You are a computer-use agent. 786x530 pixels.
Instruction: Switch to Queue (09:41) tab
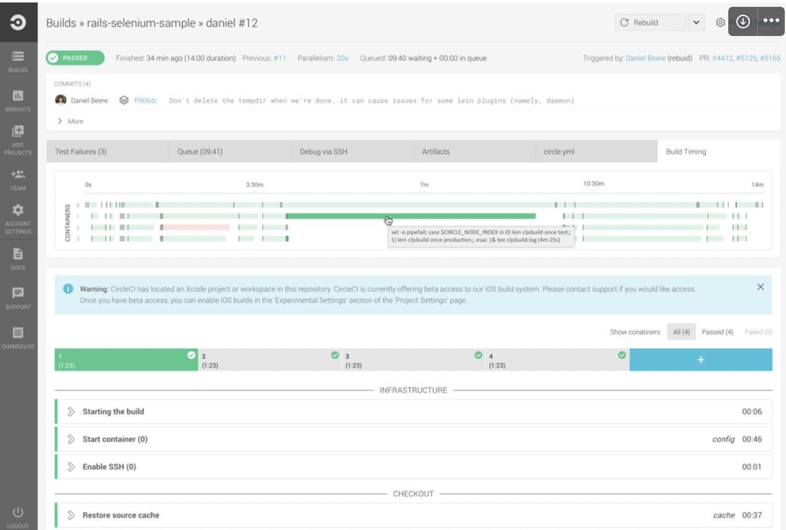pyautogui.click(x=230, y=151)
